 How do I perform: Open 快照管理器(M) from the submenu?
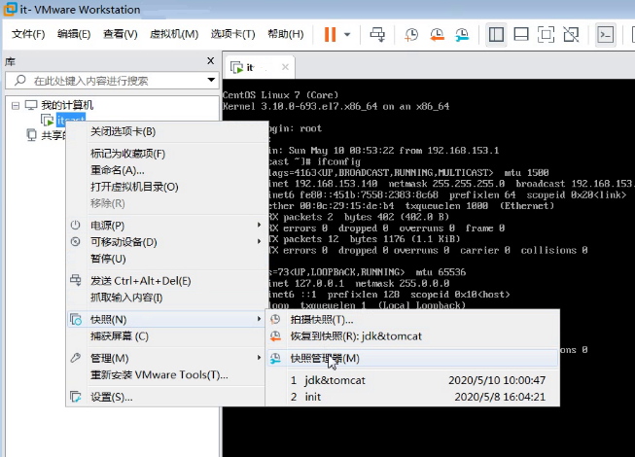coord(412,358)
